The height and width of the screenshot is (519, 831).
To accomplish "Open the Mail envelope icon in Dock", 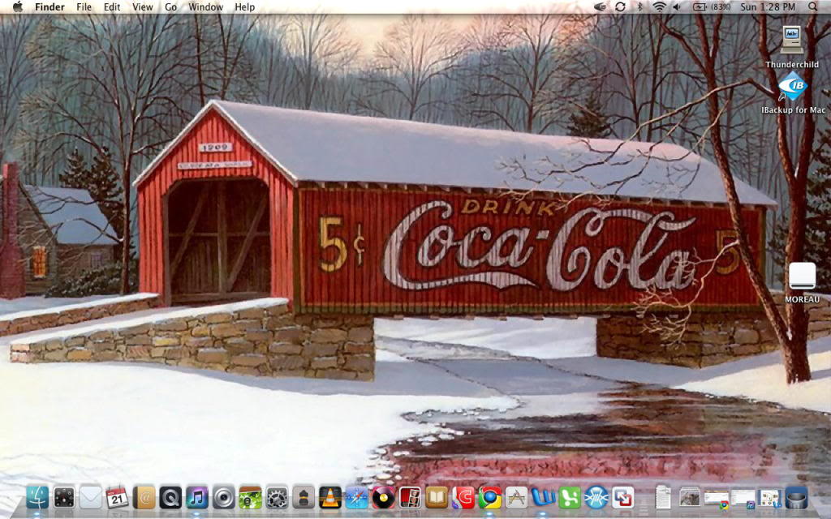I will tap(91, 498).
